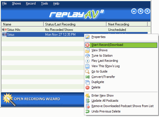Open the Tools menu
Viewport: 159px width, 117px height.
[x=44, y=4]
